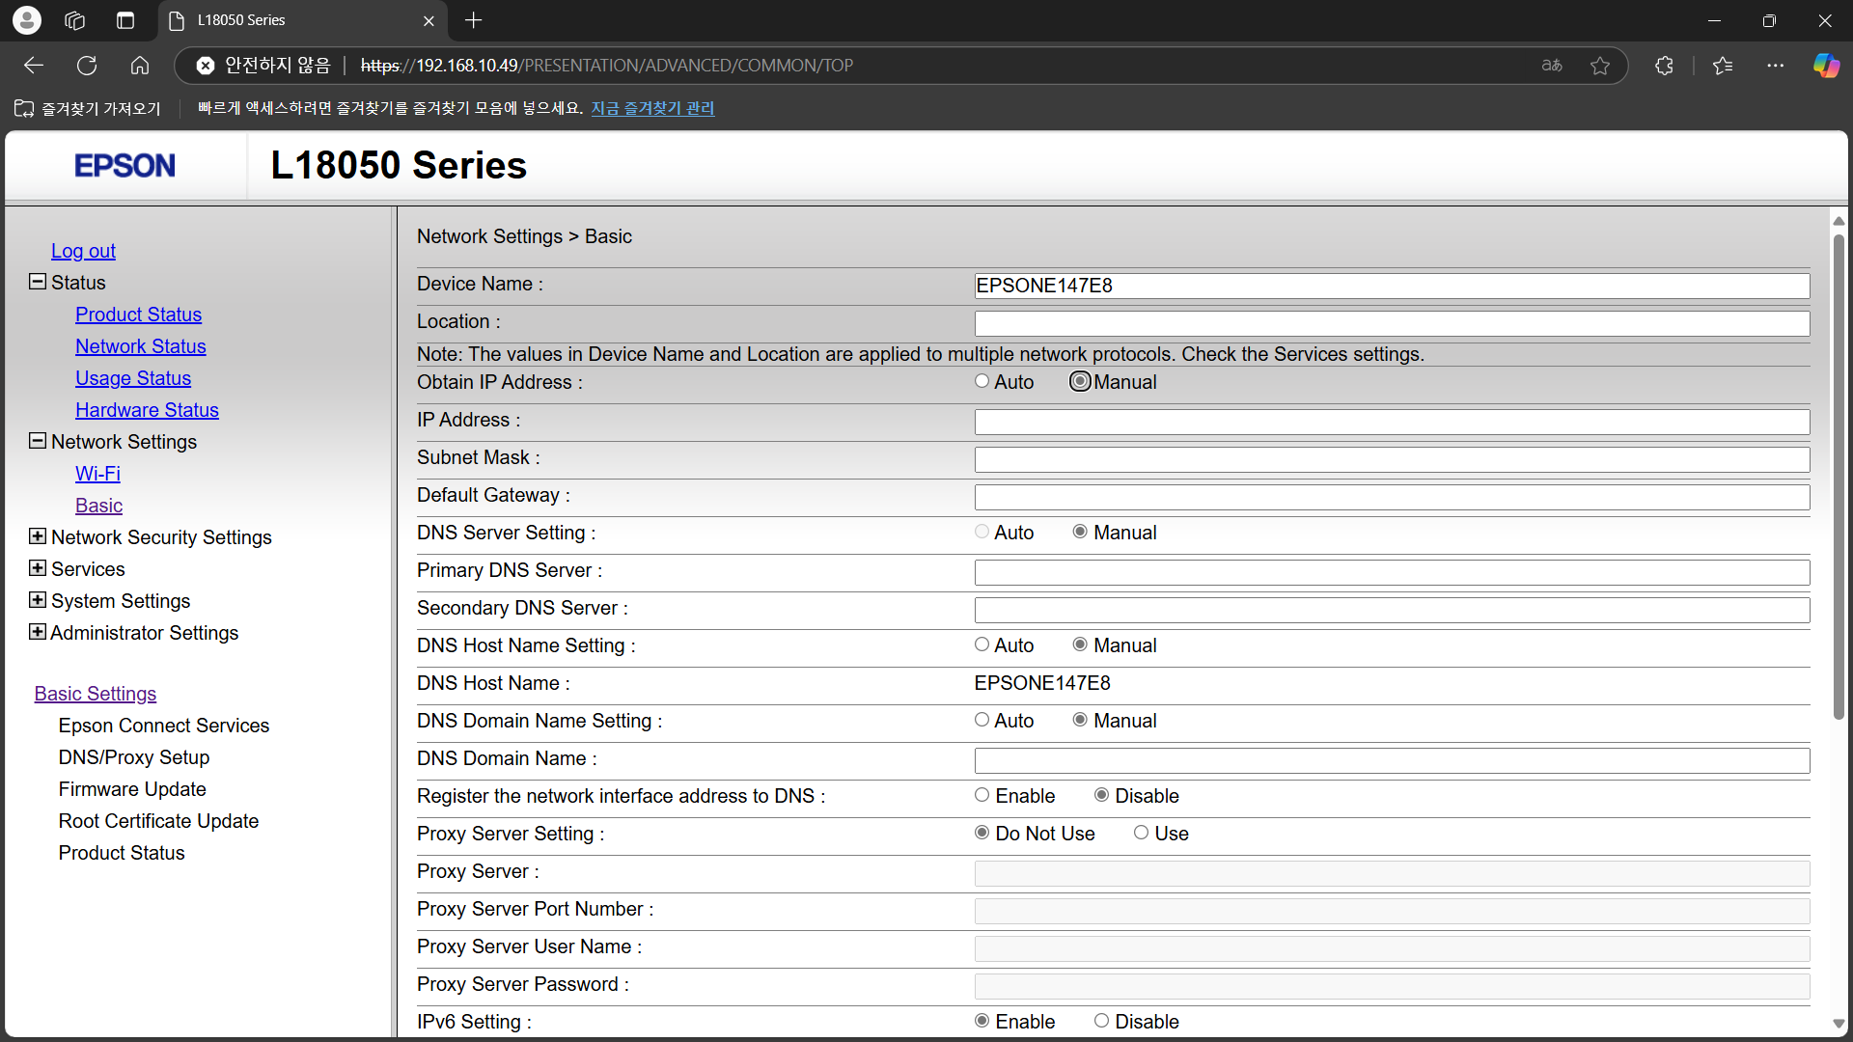The image size is (1853, 1042).
Task: Select Auto for DNS Domain Name Setting
Action: click(982, 720)
